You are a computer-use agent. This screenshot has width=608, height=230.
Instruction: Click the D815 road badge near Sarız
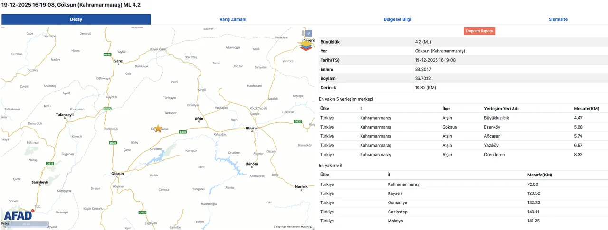(107, 55)
